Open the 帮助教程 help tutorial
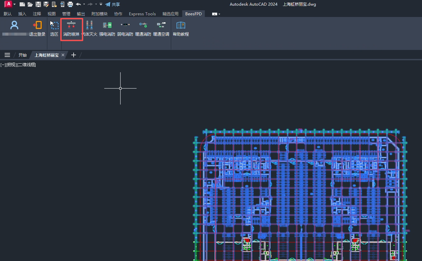The image size is (422, 261). pyautogui.click(x=181, y=29)
